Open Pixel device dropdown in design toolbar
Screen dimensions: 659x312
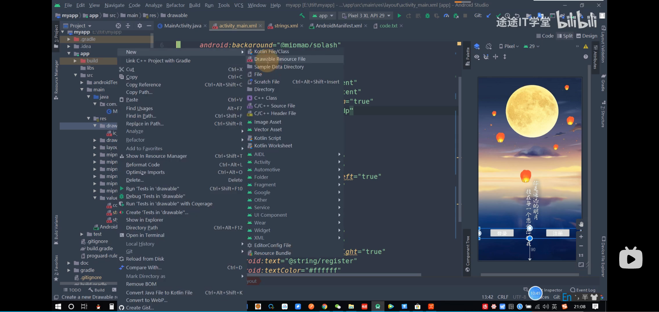coord(509,46)
